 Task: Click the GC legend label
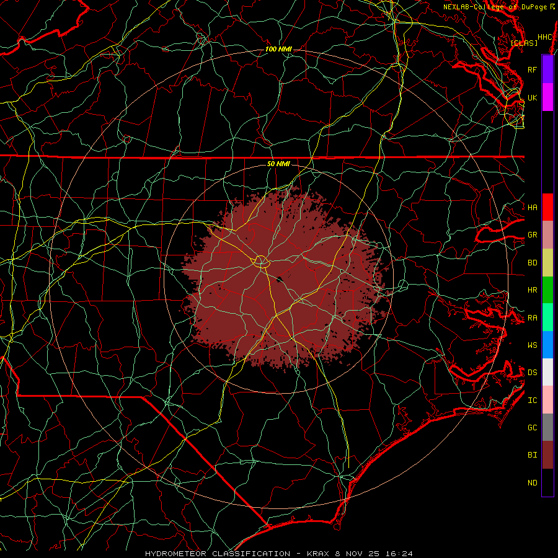[x=532, y=428]
